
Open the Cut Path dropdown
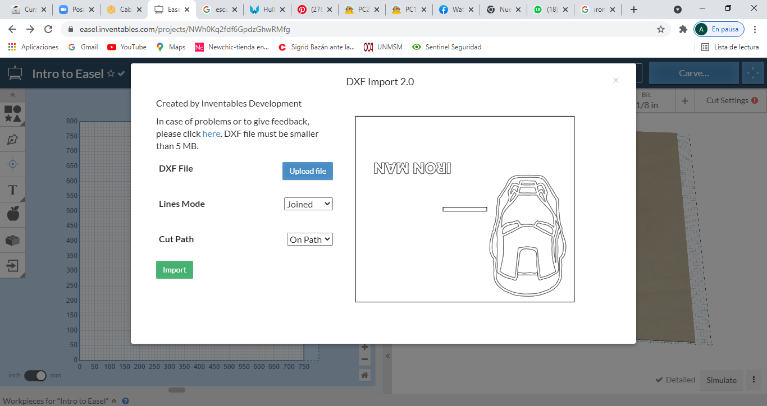[x=310, y=239]
